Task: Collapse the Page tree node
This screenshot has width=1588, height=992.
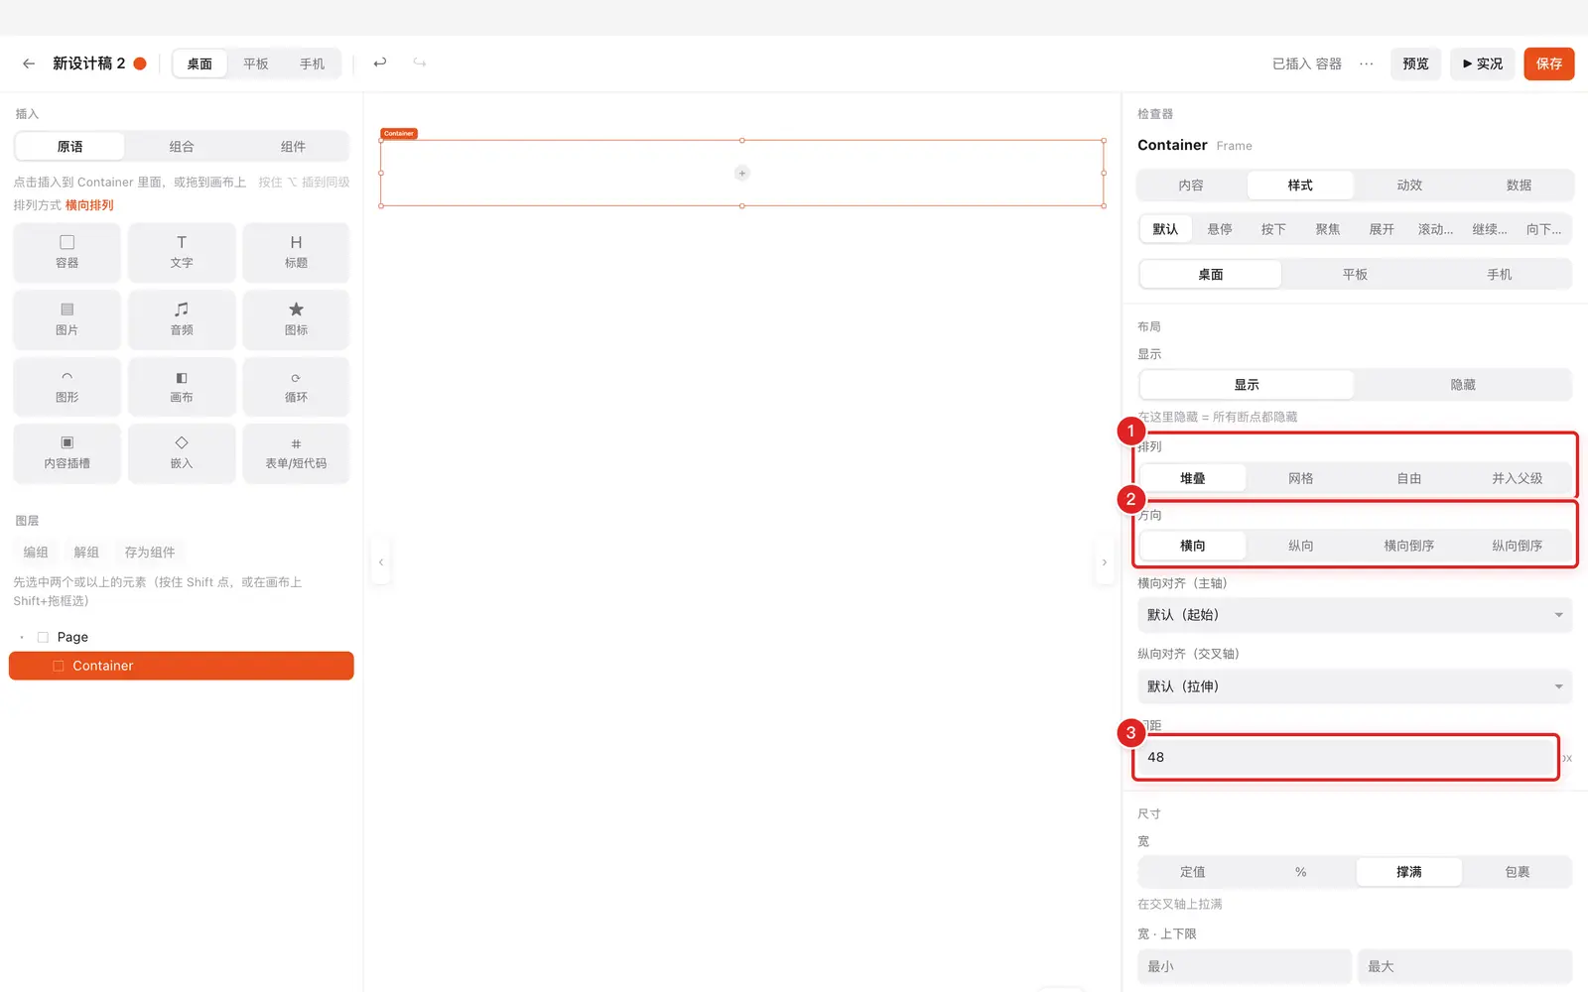Action: coord(22,637)
